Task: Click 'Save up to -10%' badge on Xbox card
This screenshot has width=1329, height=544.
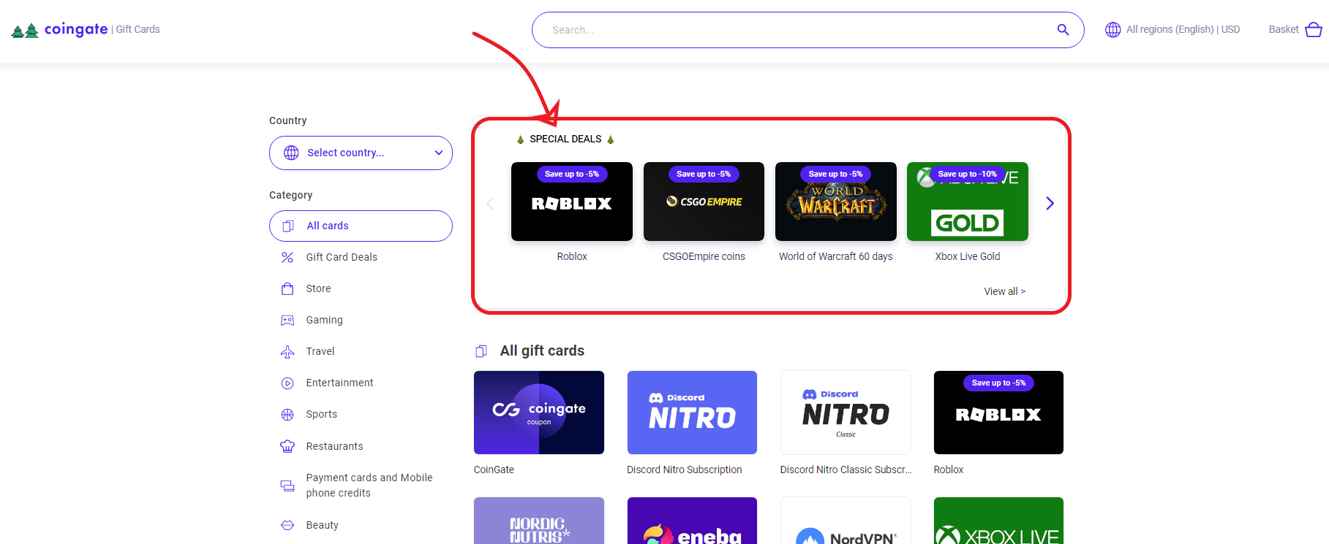Action: [968, 175]
